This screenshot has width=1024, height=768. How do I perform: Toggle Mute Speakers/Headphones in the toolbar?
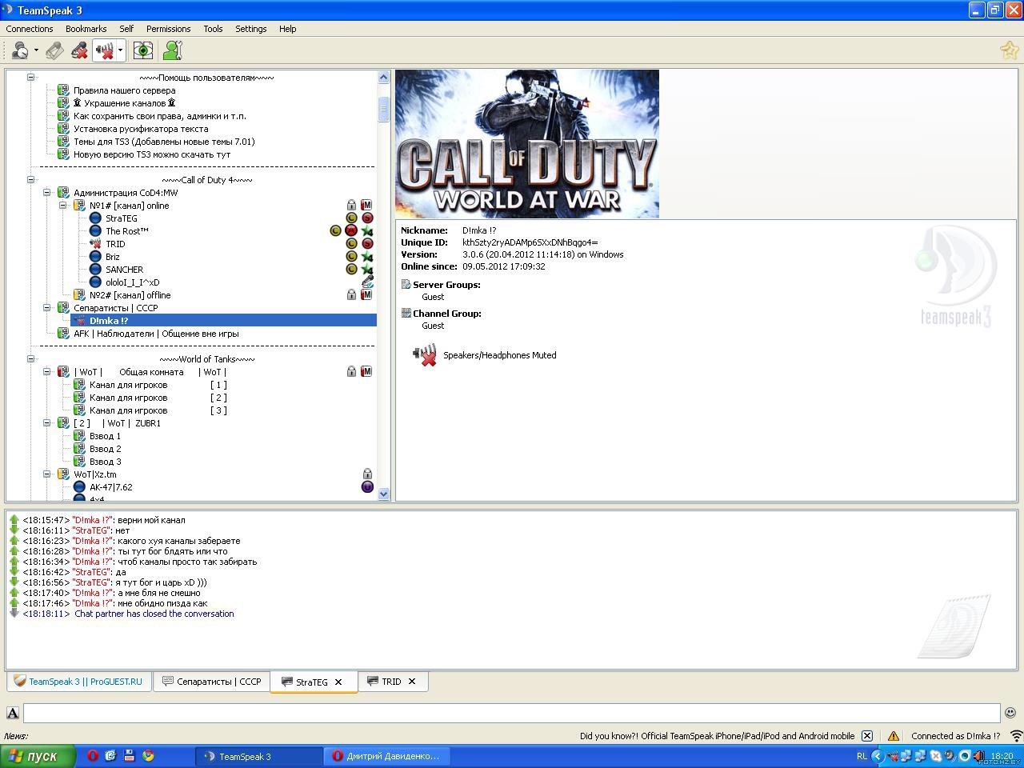104,50
